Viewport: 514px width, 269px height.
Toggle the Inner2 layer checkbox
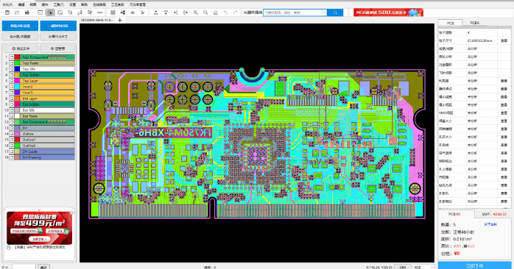click(12, 87)
